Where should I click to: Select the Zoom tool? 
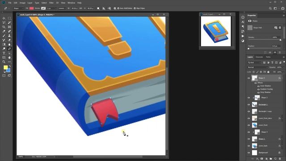4,62
